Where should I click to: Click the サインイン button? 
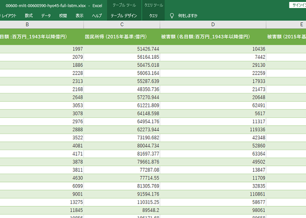click(x=298, y=5)
